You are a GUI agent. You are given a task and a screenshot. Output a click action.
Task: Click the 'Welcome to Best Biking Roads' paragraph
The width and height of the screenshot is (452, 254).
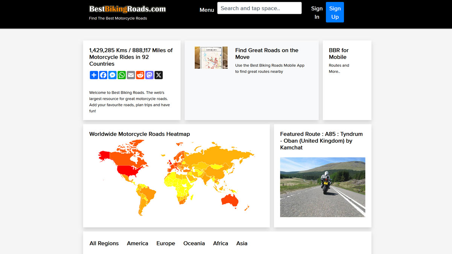coord(130,102)
